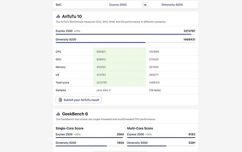The image size is (242, 152).
Task: Click the Dimensity 9200 multi-core progress bar
Action: tap(161, 146)
